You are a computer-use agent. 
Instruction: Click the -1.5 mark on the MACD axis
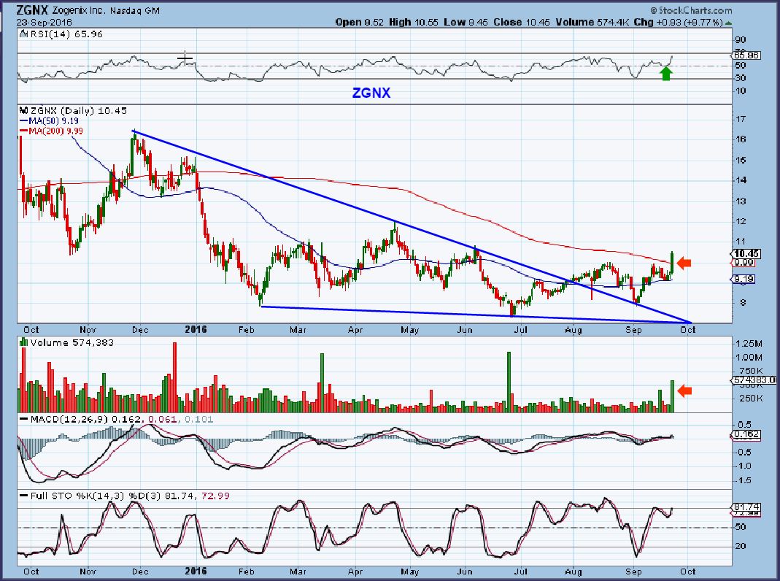click(744, 480)
